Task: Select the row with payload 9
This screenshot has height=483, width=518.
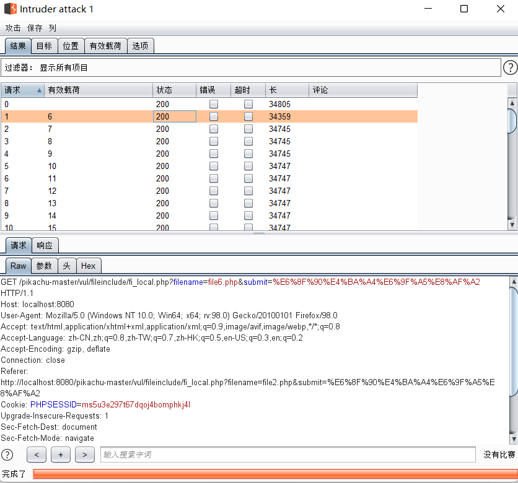Action: coord(209,154)
